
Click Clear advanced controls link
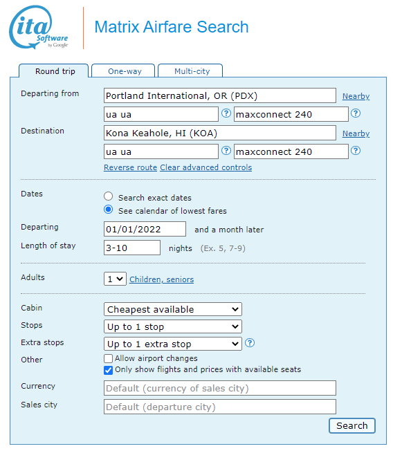pyautogui.click(x=206, y=167)
